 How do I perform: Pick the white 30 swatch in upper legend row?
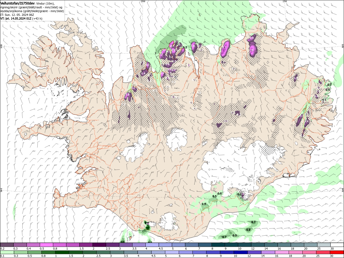337,245
